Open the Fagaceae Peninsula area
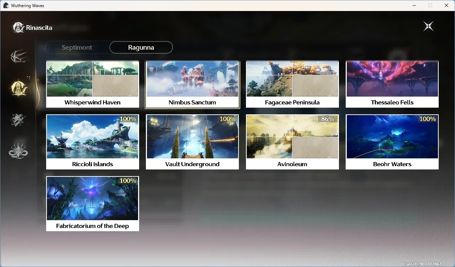The height and width of the screenshot is (267, 455). tap(292, 84)
